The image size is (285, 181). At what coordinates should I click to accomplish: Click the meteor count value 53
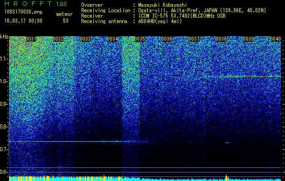[66, 21]
